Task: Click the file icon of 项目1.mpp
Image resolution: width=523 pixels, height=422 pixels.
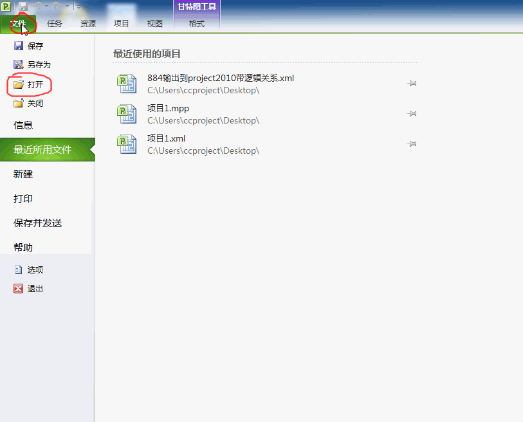Action: pos(127,114)
